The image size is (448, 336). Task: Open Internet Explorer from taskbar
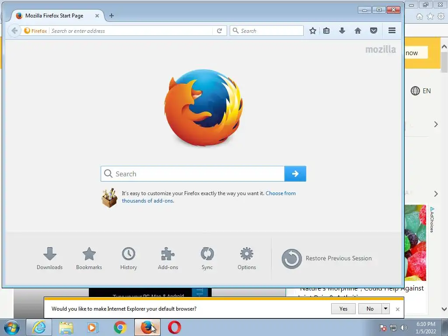point(39,327)
